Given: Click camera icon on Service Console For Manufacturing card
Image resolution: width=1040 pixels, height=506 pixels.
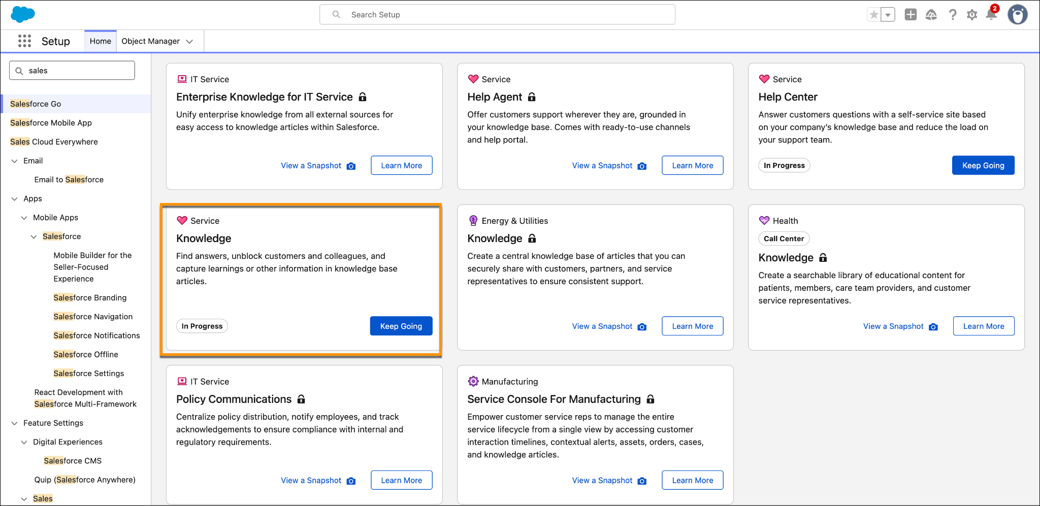Looking at the screenshot, I should coord(642,481).
